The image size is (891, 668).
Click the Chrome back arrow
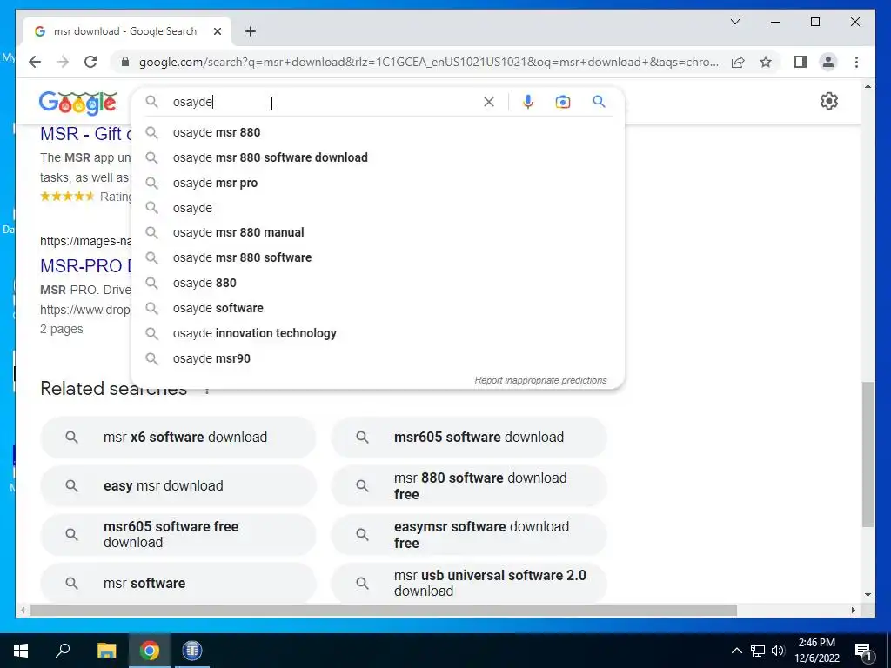click(x=35, y=62)
